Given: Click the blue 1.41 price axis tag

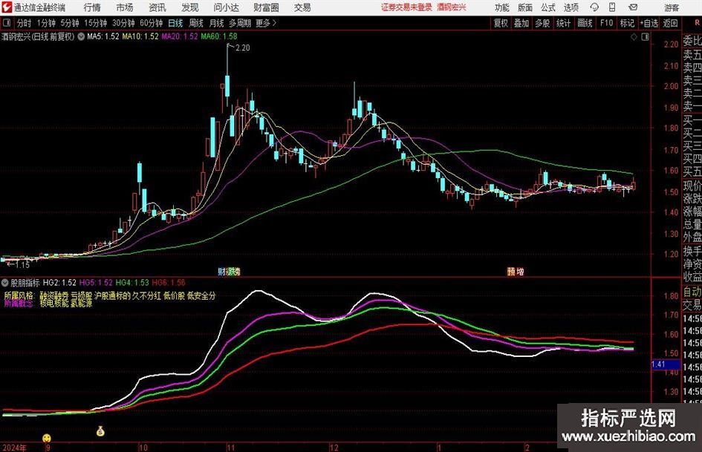Looking at the screenshot, I should pyautogui.click(x=666, y=364).
